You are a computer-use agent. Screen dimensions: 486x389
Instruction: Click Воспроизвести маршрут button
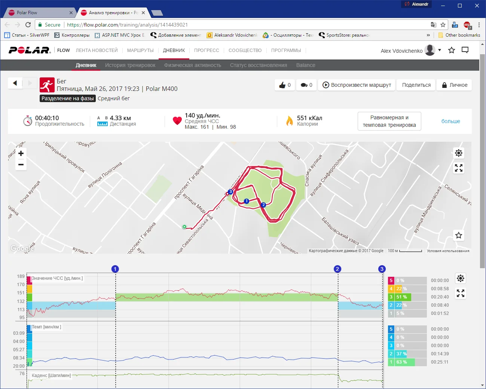[357, 85]
